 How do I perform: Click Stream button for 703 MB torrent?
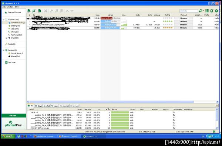tap(184, 28)
